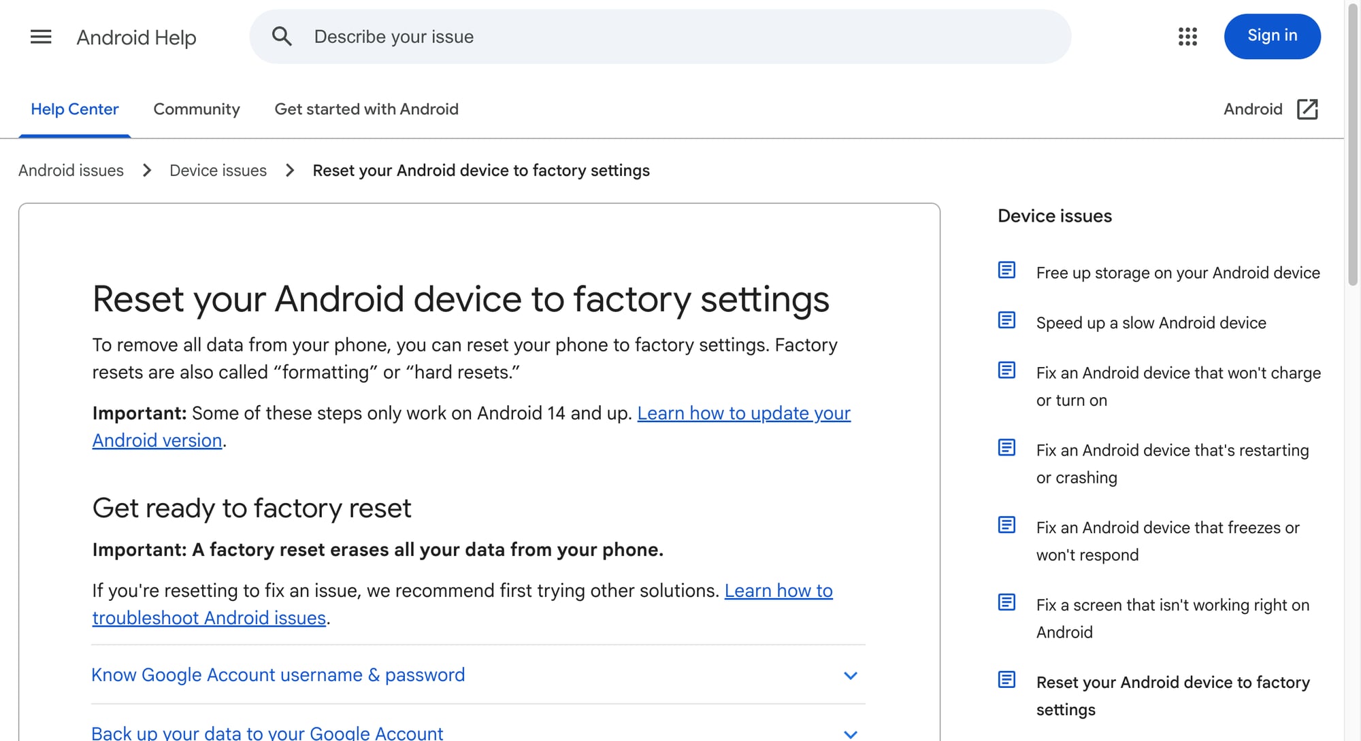The height and width of the screenshot is (741, 1361).
Task: Click article icon beside won't charge article
Action: 1006,370
